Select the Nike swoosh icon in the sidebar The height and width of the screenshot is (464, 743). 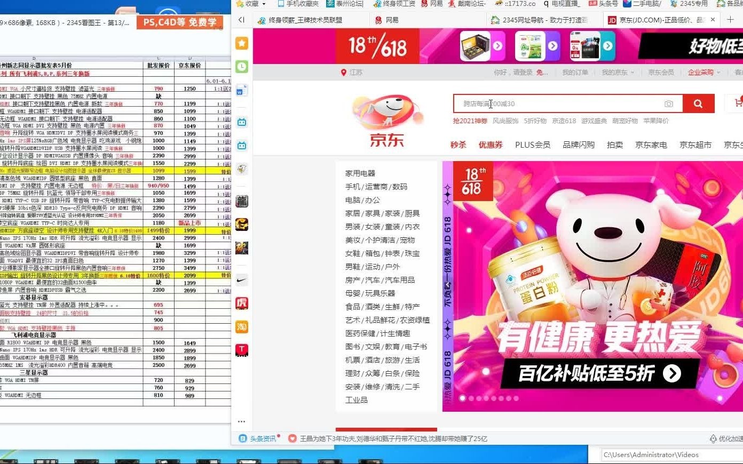click(x=242, y=279)
